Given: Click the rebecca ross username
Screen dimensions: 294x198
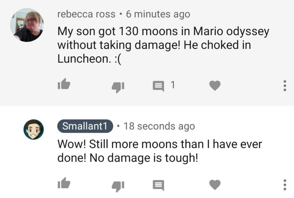Looking at the screenshot, I should pos(86,14).
